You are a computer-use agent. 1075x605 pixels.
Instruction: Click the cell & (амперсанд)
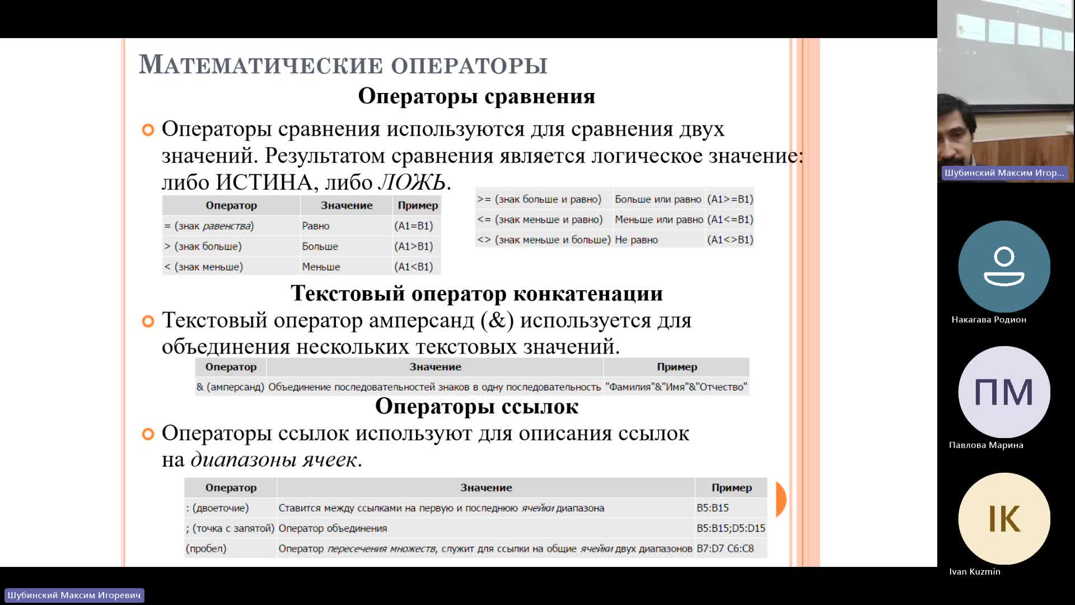[x=230, y=387]
